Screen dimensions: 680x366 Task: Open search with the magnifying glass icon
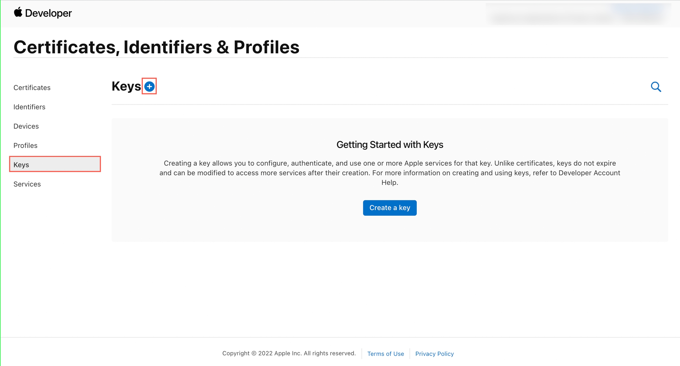pos(656,87)
